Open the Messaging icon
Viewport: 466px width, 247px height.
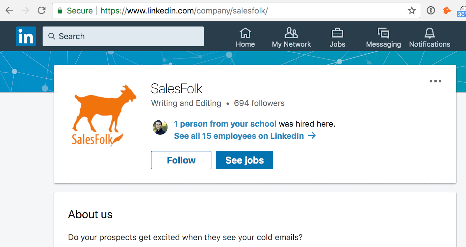point(383,33)
